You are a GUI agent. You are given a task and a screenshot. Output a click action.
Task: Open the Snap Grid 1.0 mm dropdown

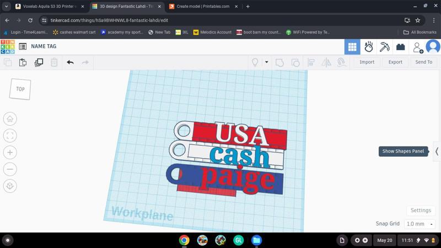pos(420,224)
